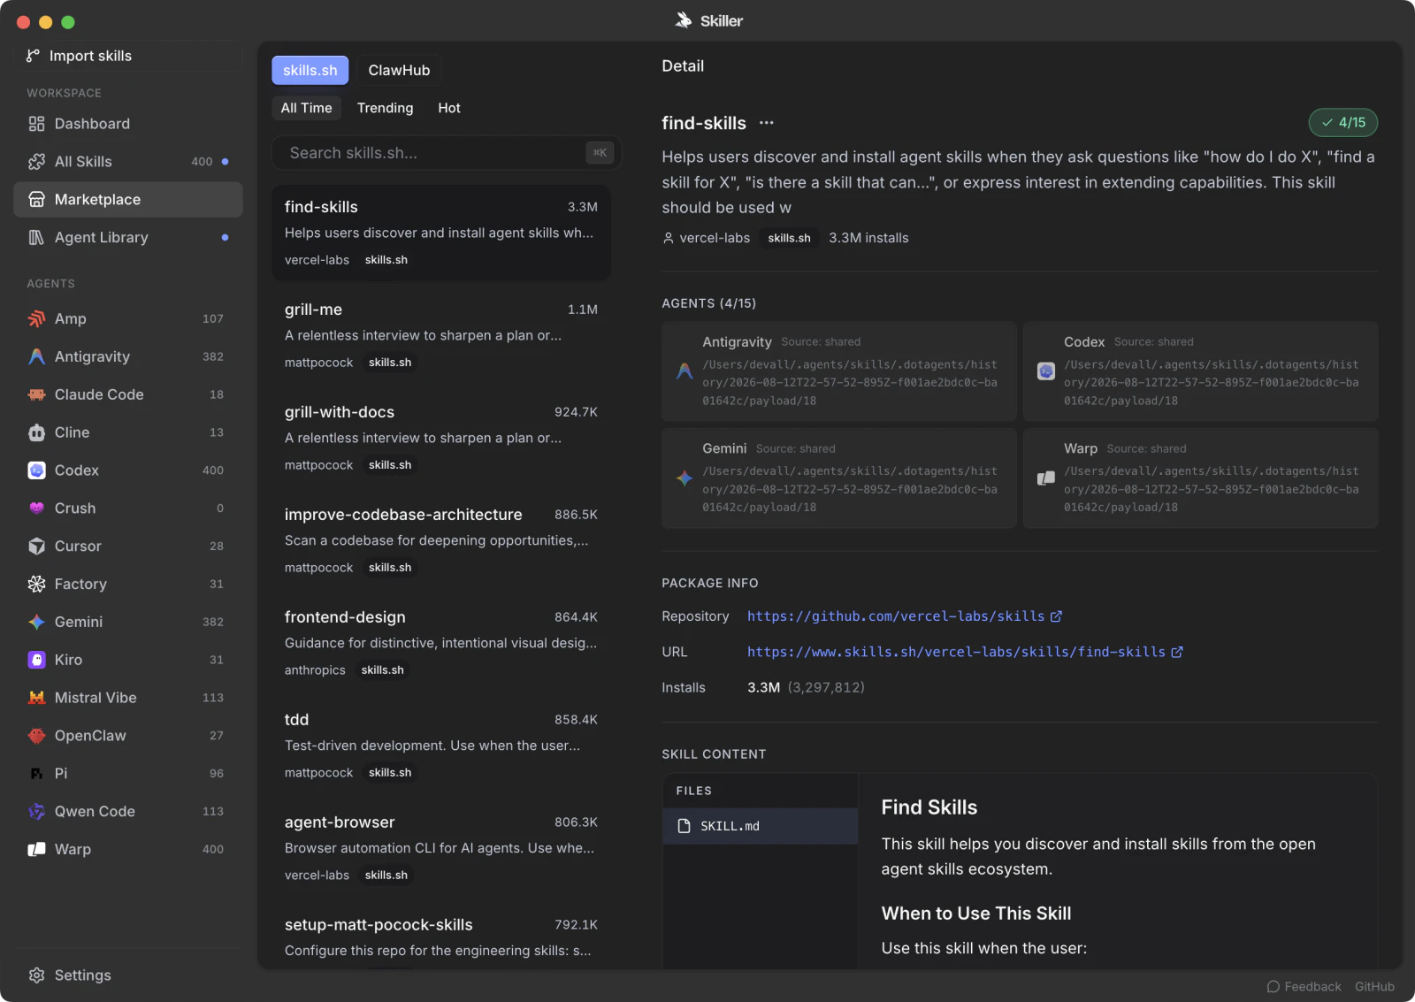Click the All Skills count 400
The height and width of the screenshot is (1002, 1415).
click(202, 162)
